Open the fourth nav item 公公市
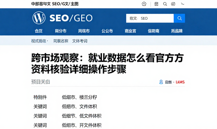Viewport: 217px width, 129px height. click(107, 31)
